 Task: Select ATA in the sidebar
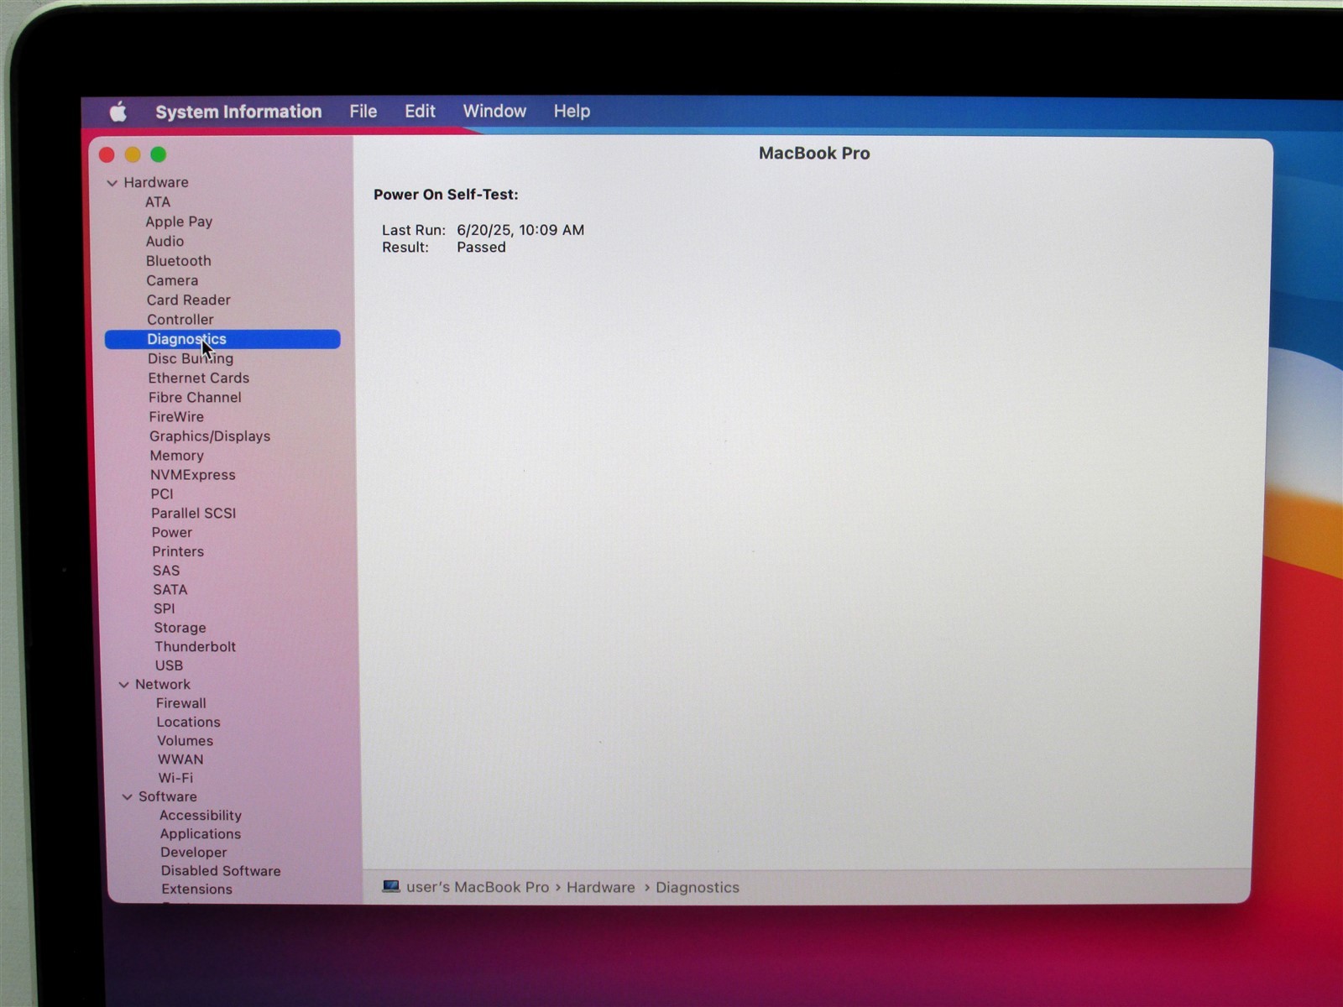158,202
